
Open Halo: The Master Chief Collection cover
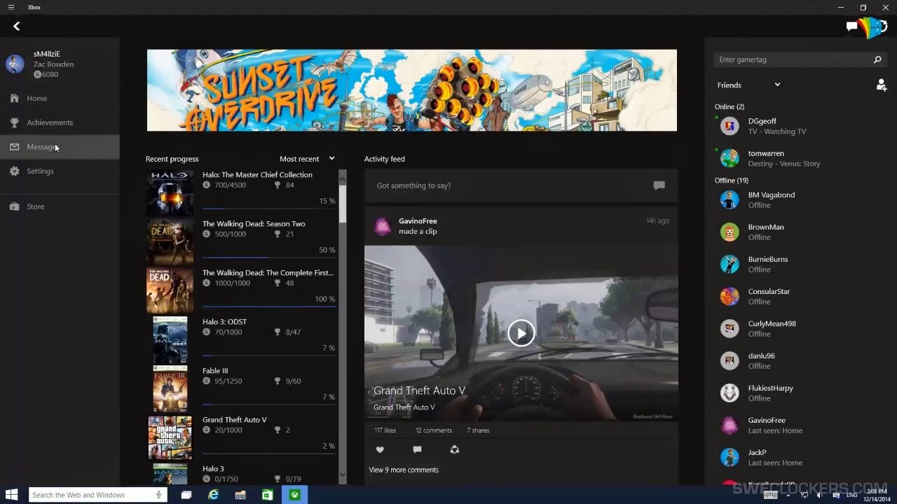[x=170, y=192]
